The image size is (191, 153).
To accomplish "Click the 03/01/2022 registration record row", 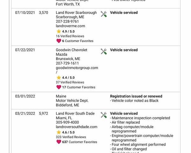I will click(x=95, y=100).
